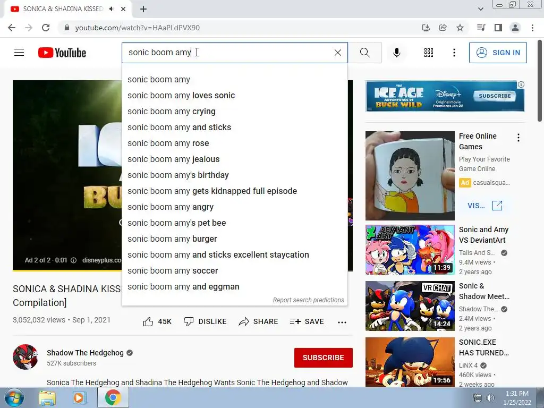Select suggestion 'sonic boom amy crying'
This screenshot has height=408, width=544.
tap(234, 112)
